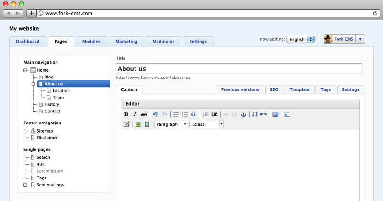
Task: Go to the Marketing tab
Action: 126,41
